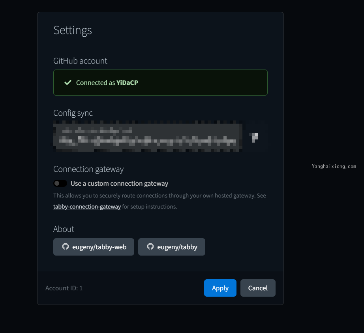Viewport: 364px width, 333px height.
Task: Toggle Use a custom connection gateway switch
Action: 60,183
